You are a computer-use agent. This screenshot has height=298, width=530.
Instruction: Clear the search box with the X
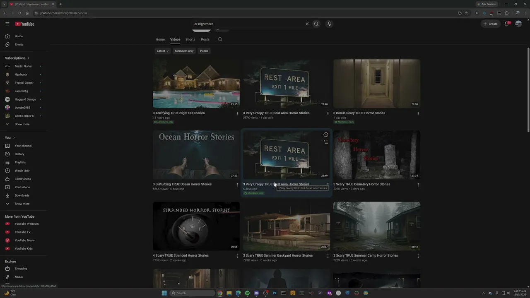307,24
